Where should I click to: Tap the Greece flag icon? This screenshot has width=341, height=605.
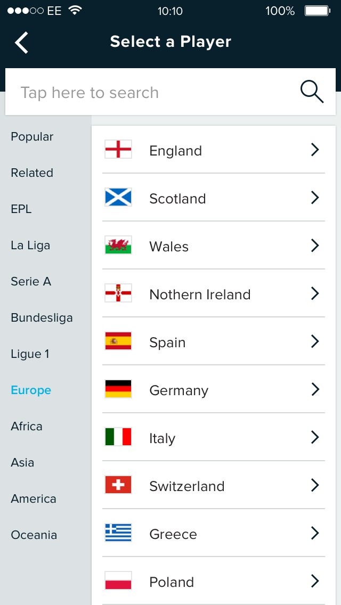pyautogui.click(x=118, y=533)
